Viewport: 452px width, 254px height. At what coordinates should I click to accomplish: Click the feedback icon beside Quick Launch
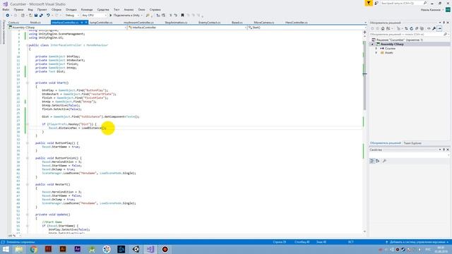[376, 3]
